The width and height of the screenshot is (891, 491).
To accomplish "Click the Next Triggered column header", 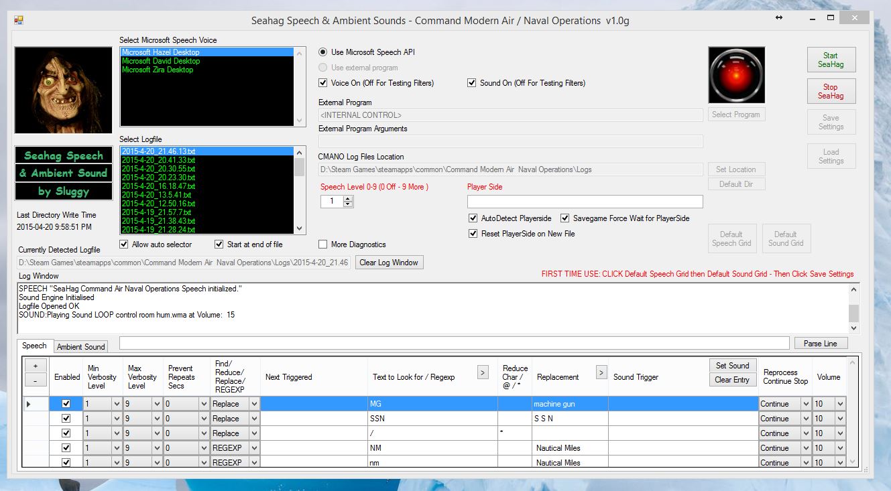I will [x=314, y=377].
